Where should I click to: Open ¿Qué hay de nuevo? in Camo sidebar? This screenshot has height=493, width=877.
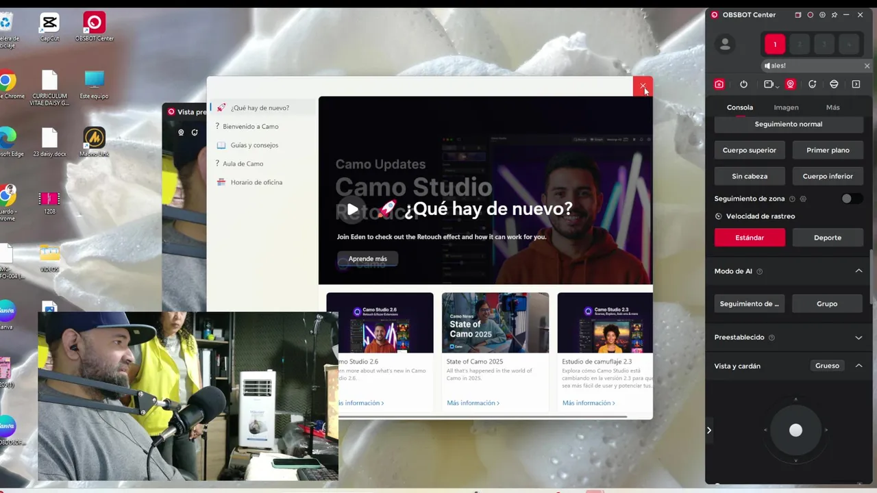click(x=262, y=108)
